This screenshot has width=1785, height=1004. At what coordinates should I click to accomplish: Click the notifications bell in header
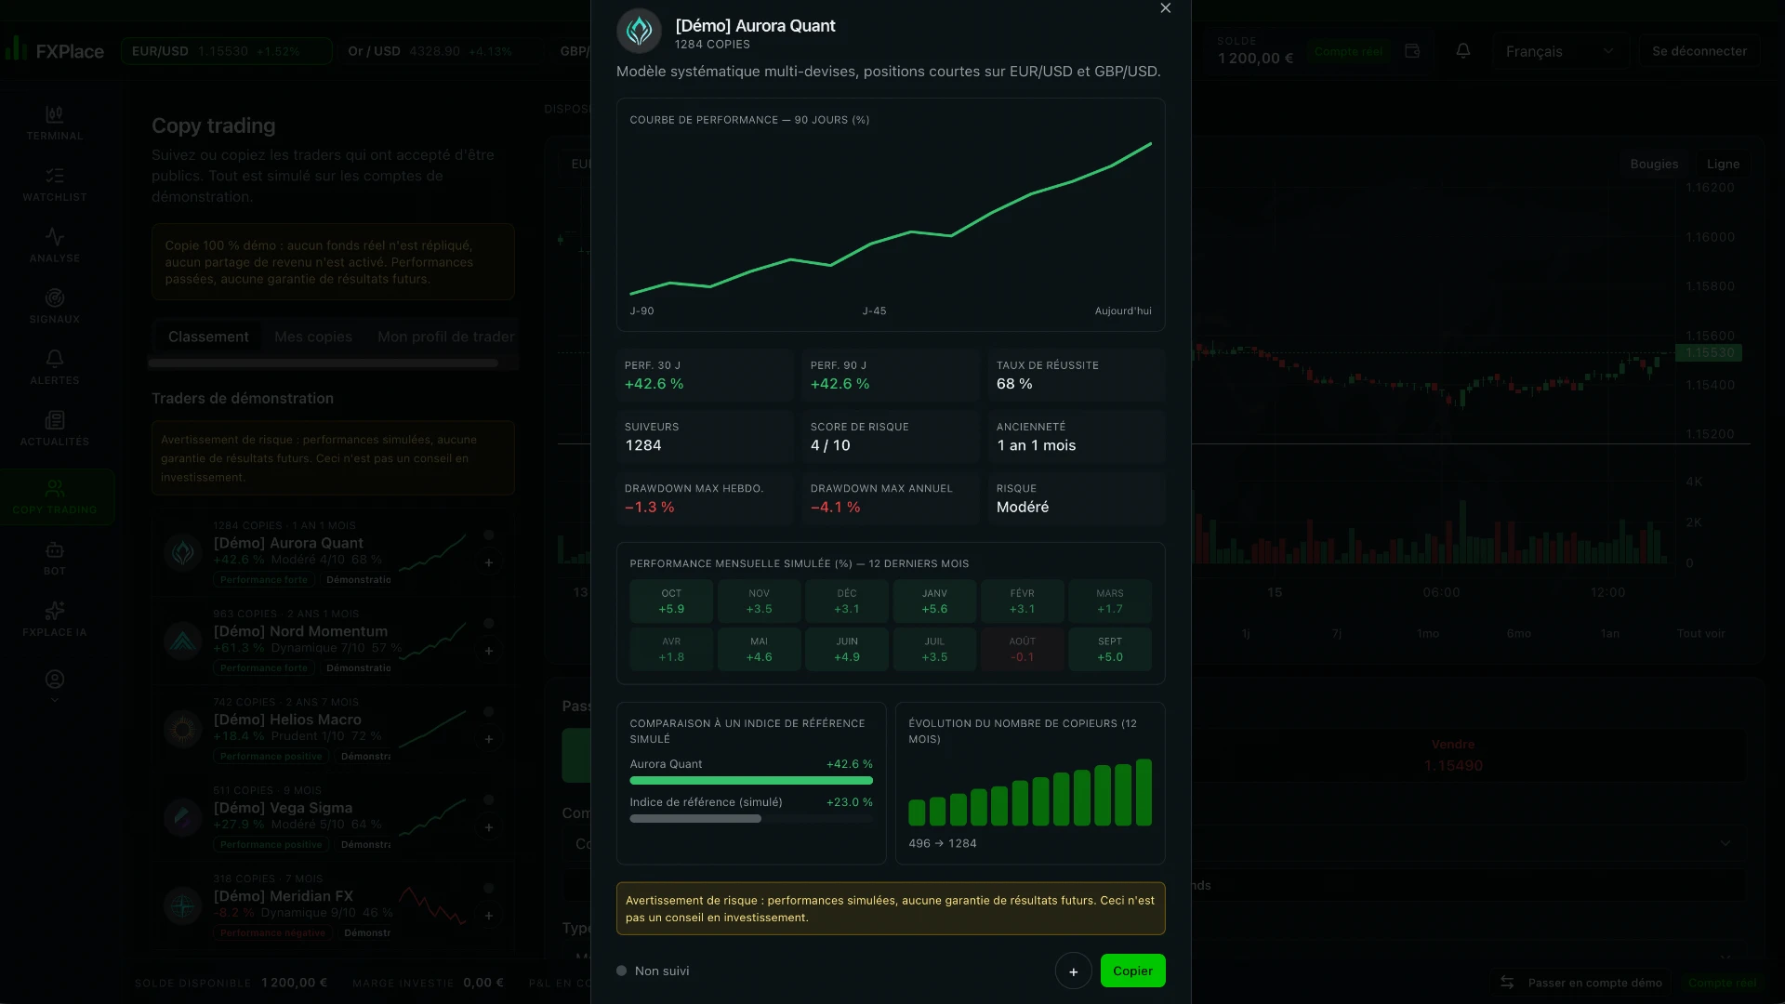(1462, 51)
